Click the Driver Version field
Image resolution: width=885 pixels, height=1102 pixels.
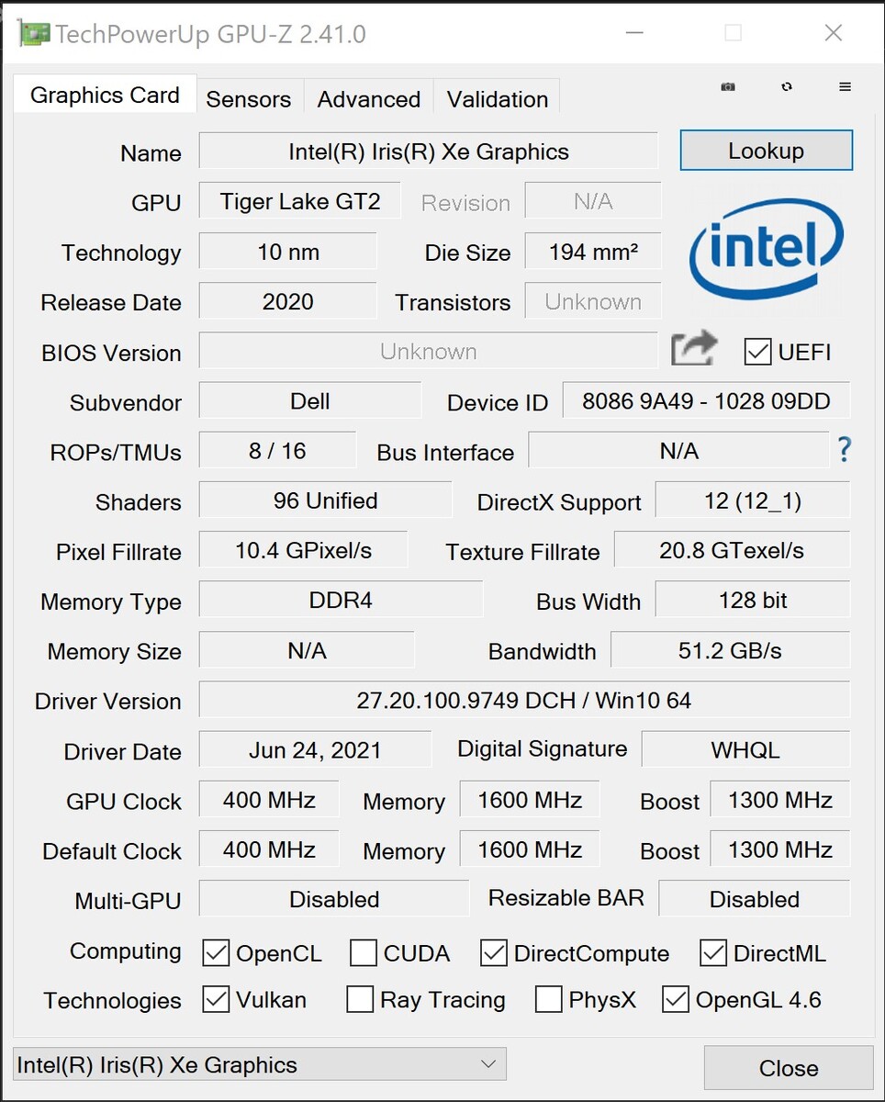(x=523, y=701)
